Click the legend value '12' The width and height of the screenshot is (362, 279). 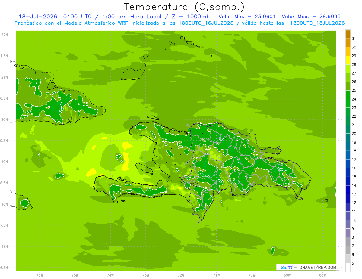(354, 203)
